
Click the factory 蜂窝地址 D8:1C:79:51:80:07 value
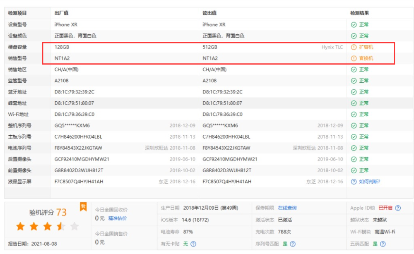point(74,103)
